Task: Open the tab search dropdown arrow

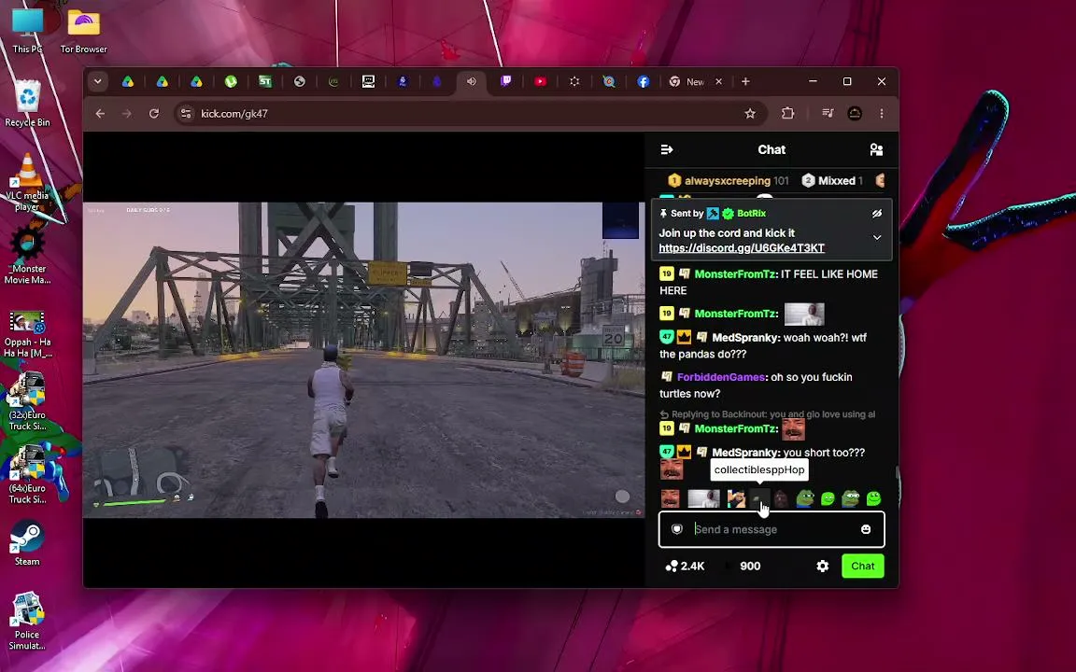Action: tap(97, 81)
